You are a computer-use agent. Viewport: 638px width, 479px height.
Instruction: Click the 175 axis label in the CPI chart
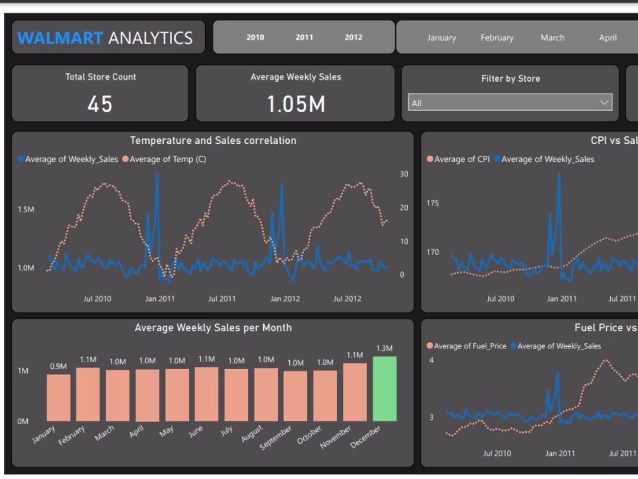click(x=433, y=203)
